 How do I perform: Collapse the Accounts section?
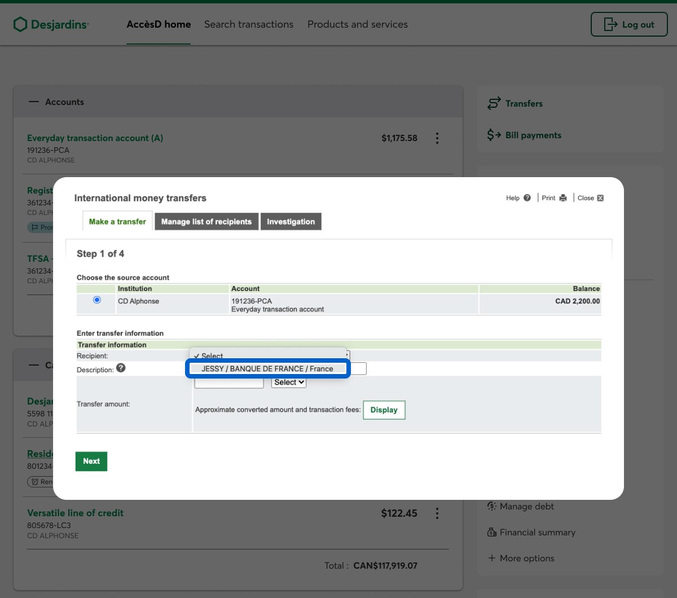coord(34,102)
